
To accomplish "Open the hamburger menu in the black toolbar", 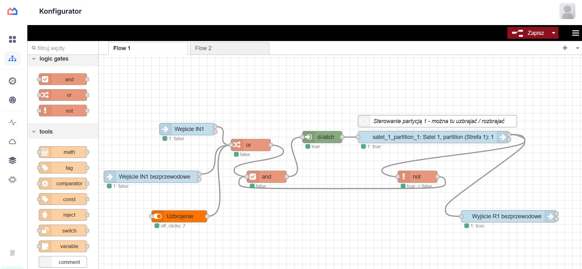I will tap(575, 33).
